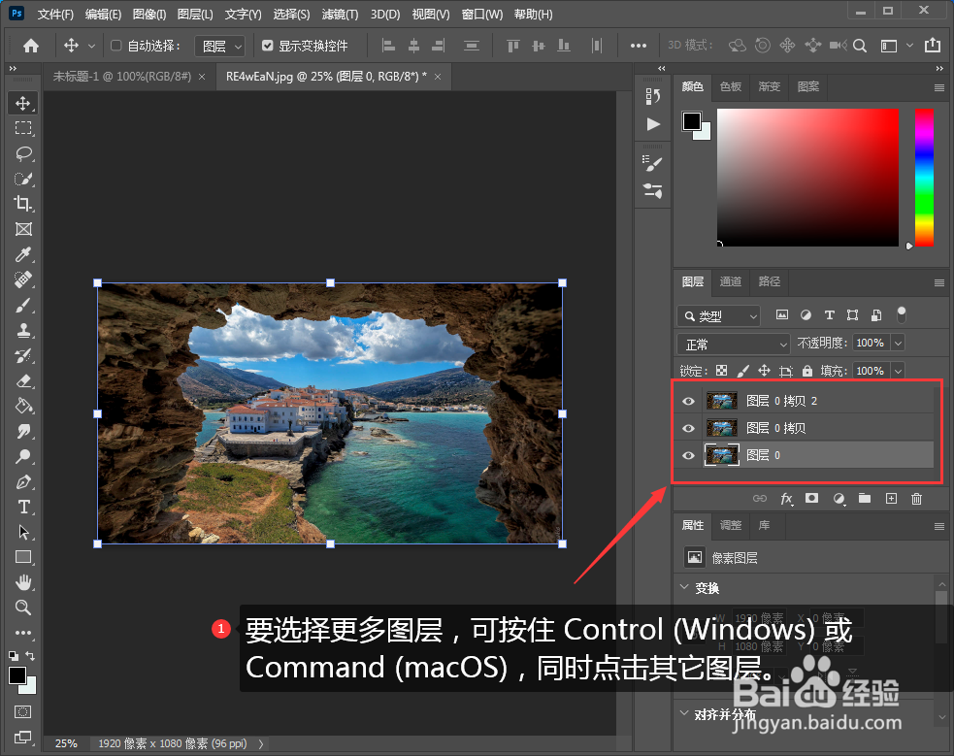Open the 图层 auto-select dropdown
This screenshot has height=756, width=954.
point(219,47)
